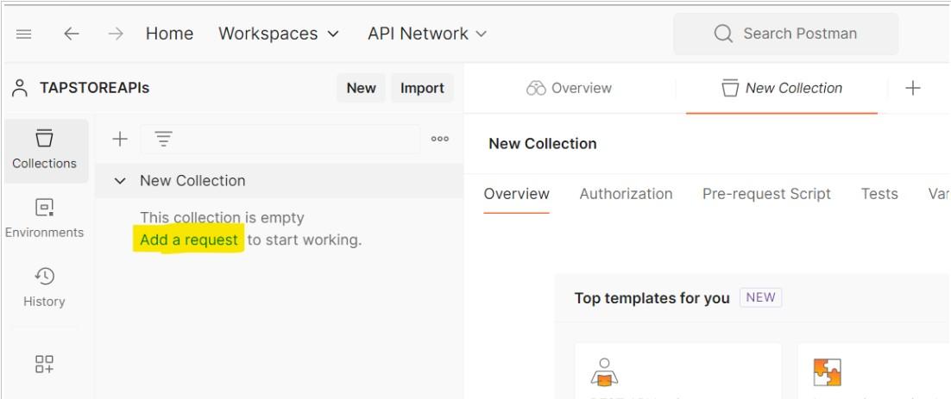Click the configure sidebar grid-plus icon

tap(44, 364)
